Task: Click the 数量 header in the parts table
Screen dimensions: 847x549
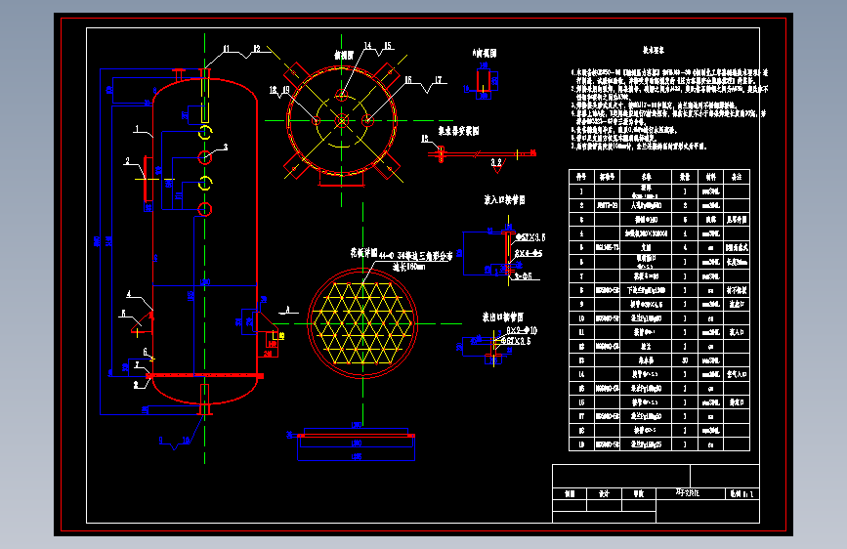Action: point(685,177)
